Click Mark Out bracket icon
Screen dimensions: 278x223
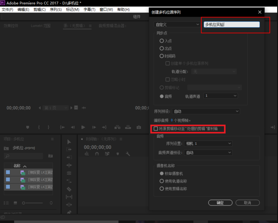48,127
